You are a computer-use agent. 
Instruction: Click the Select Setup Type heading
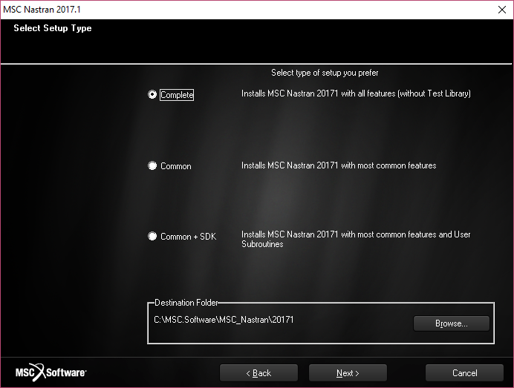[x=53, y=28]
